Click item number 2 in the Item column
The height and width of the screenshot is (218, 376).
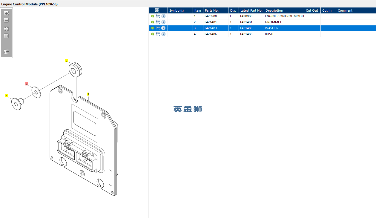pos(195,22)
